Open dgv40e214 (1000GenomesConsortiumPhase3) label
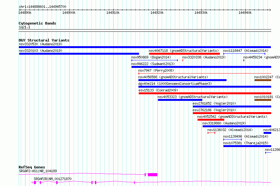This screenshot has width=280, height=186. pyautogui.click(x=175, y=84)
